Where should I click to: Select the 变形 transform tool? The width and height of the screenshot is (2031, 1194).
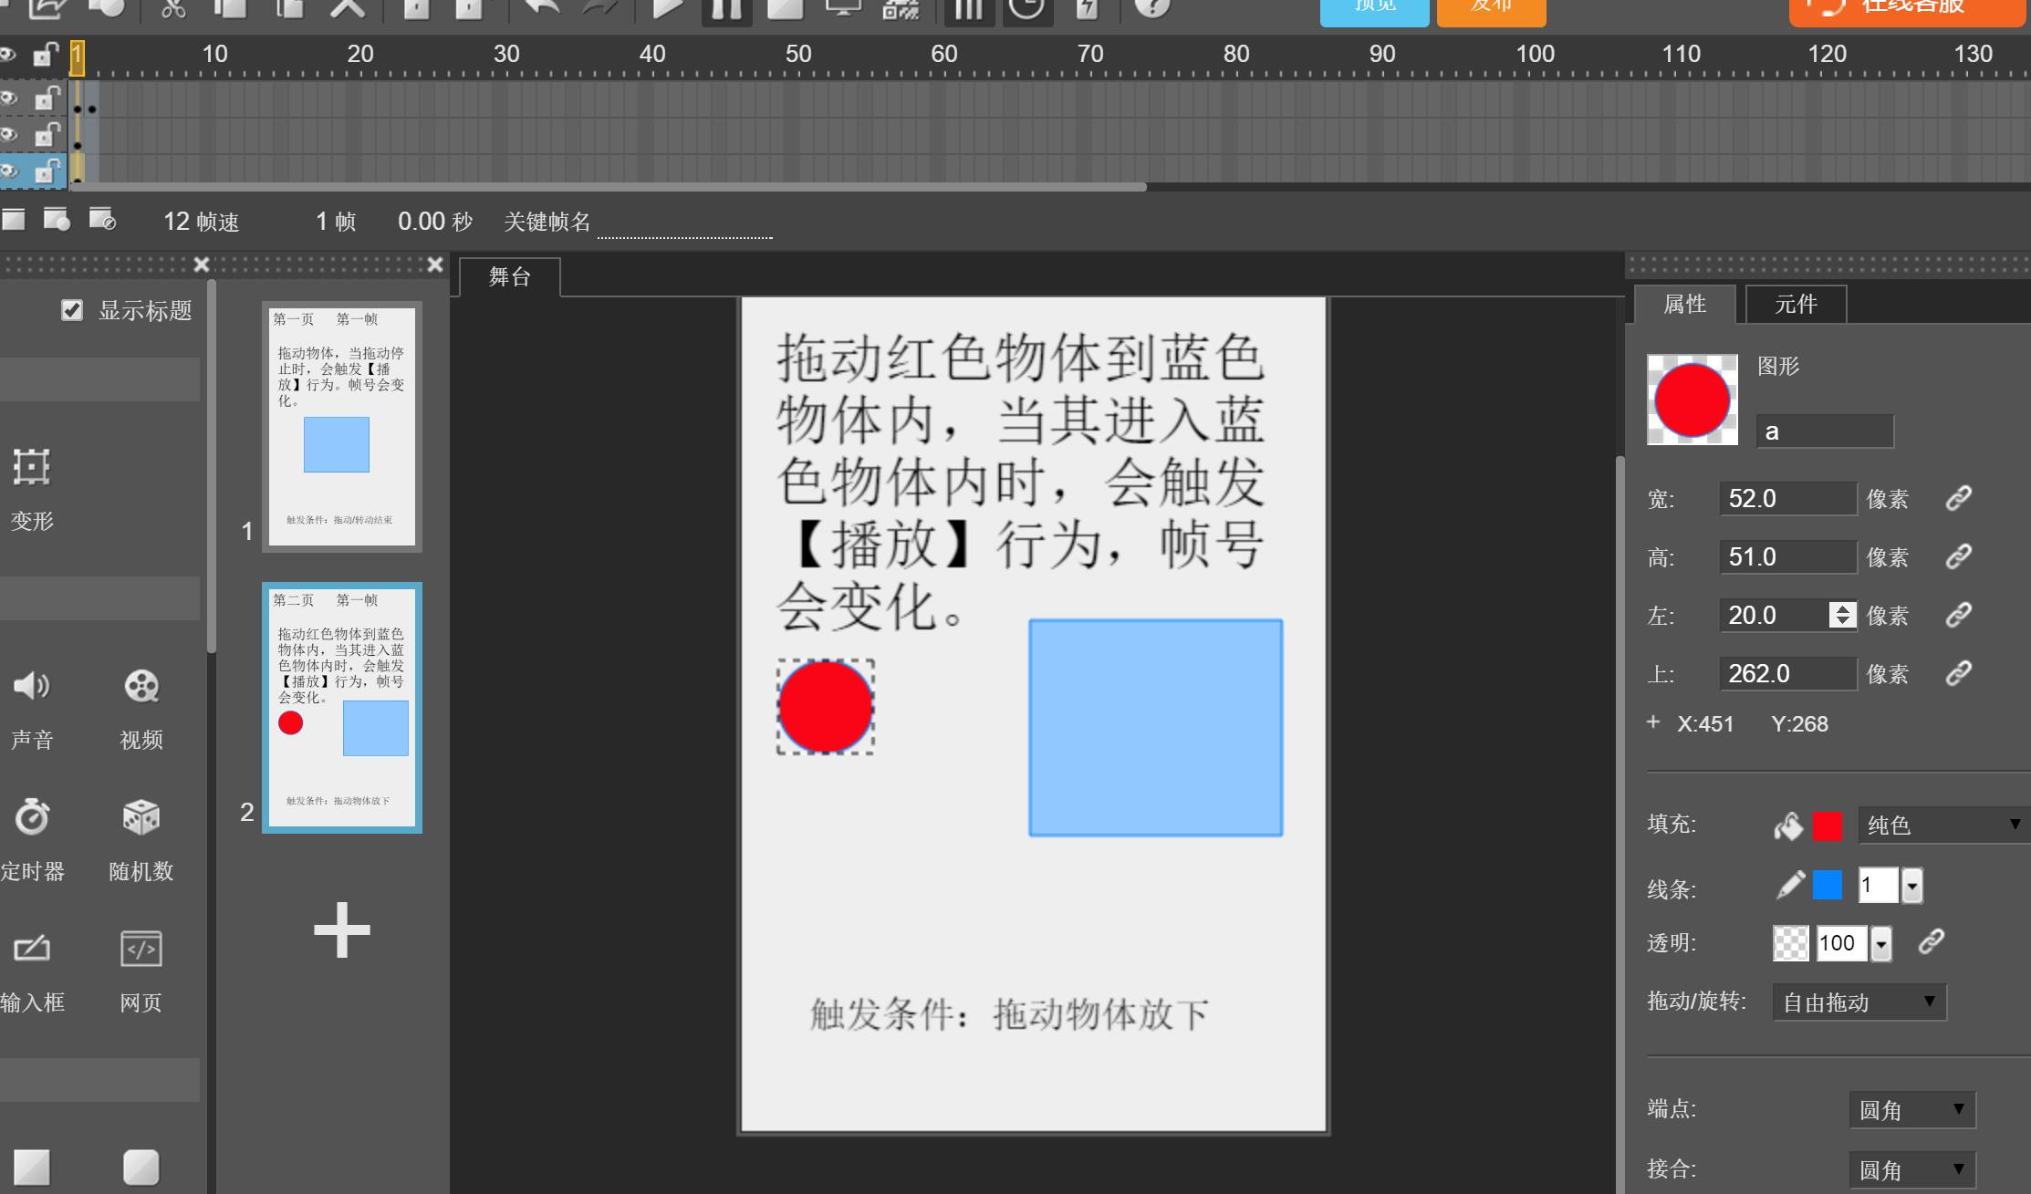[32, 489]
